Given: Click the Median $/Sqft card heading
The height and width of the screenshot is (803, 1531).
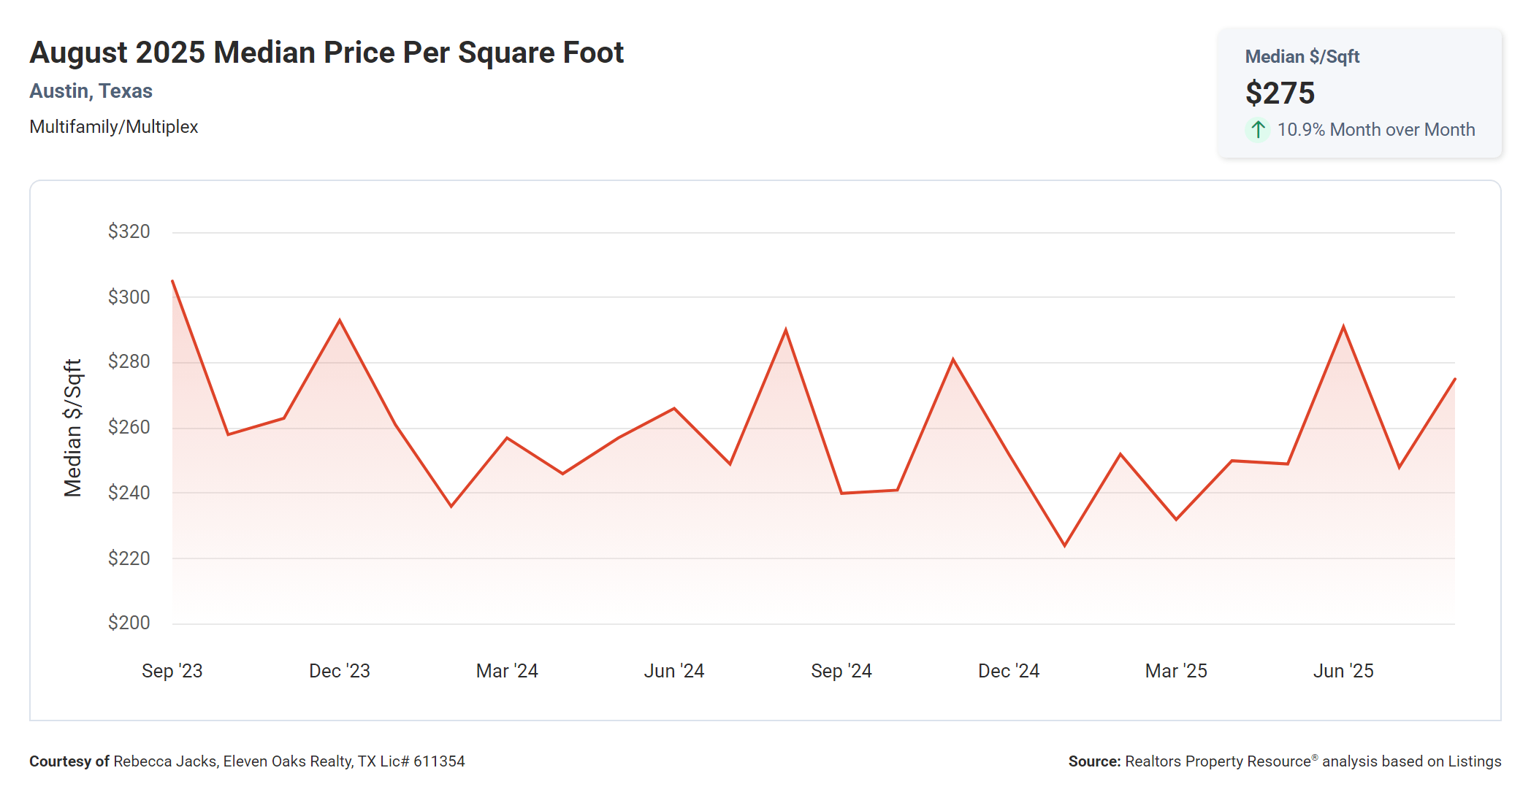Looking at the screenshot, I should 1302,57.
